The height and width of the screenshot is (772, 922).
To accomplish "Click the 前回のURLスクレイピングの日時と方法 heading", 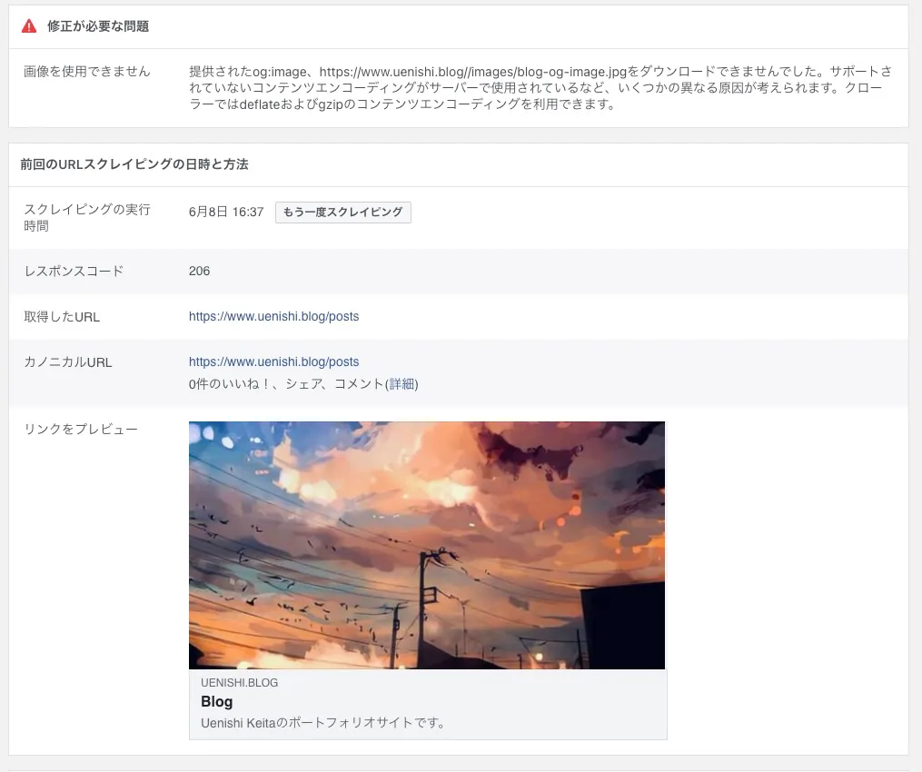I will coord(134,164).
